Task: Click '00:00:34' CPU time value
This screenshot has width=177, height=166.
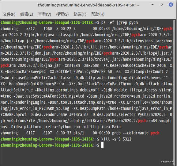Action: (x=101, y=29)
